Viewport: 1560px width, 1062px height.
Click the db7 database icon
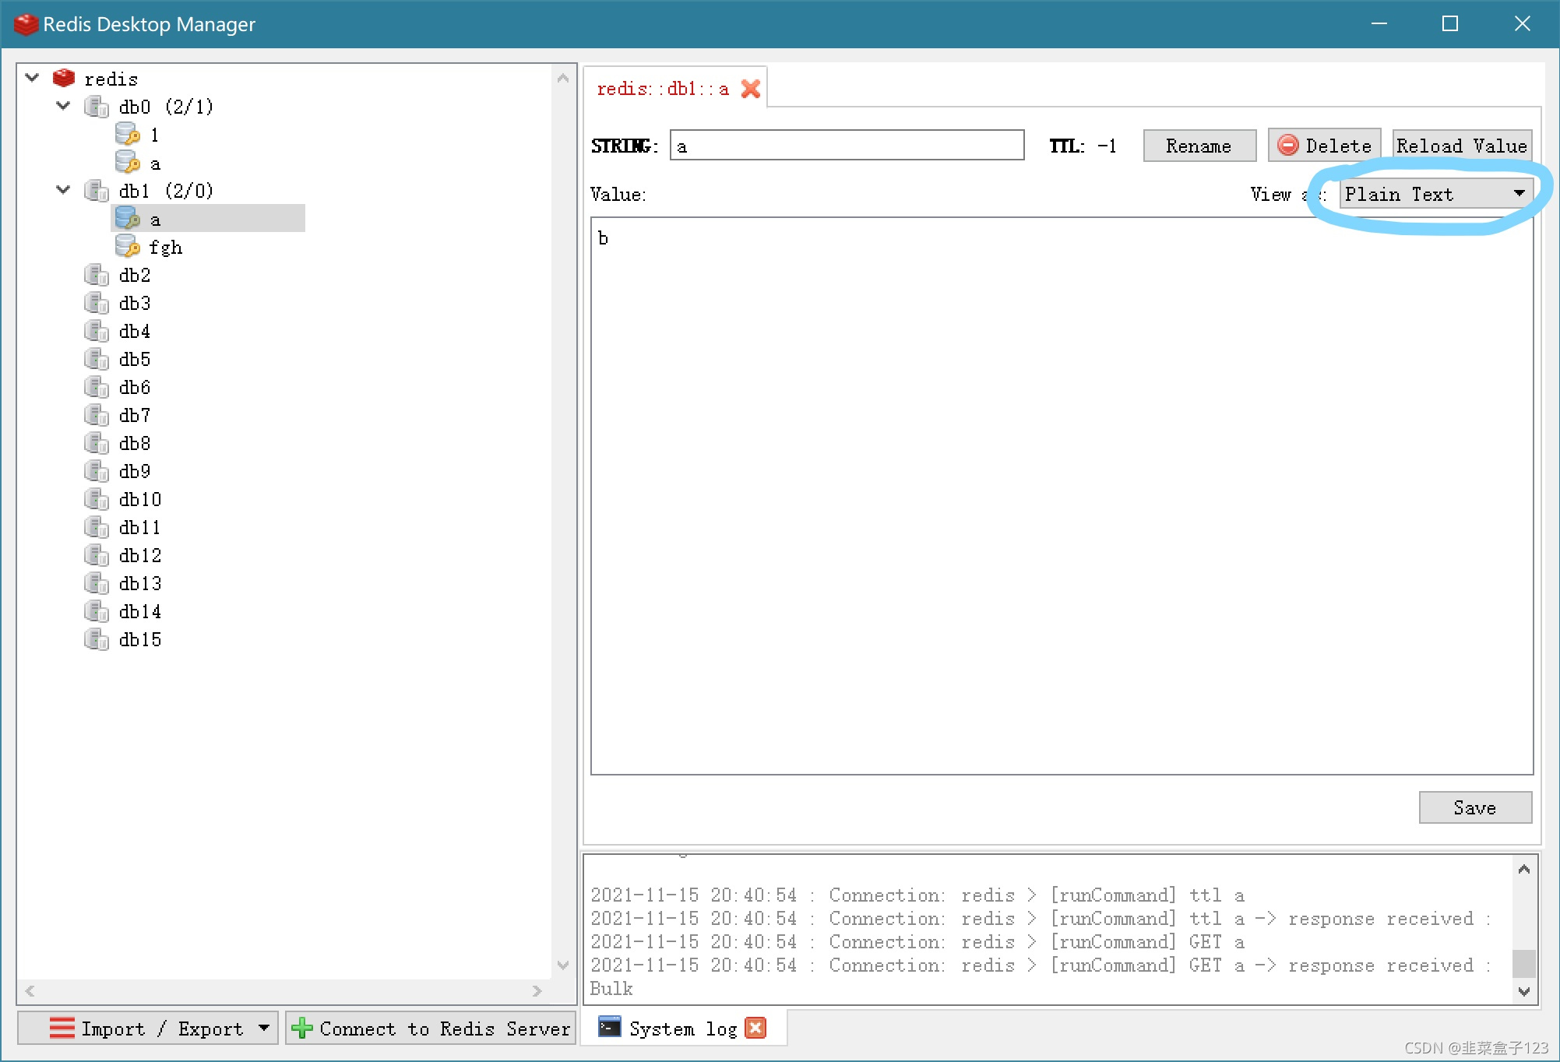tap(96, 415)
